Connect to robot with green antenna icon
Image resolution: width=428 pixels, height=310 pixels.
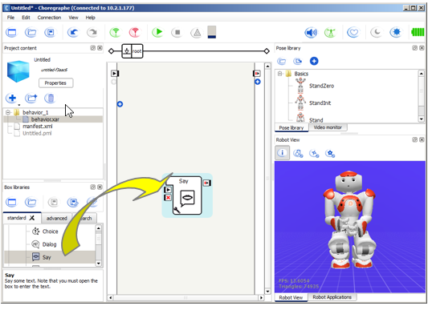pyautogui.click(x=115, y=33)
